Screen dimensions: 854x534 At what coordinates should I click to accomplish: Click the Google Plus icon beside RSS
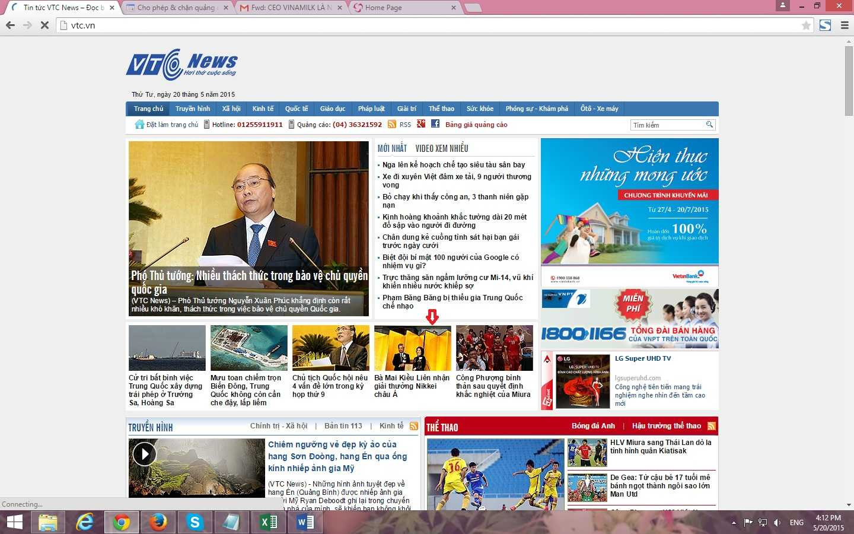[421, 124]
